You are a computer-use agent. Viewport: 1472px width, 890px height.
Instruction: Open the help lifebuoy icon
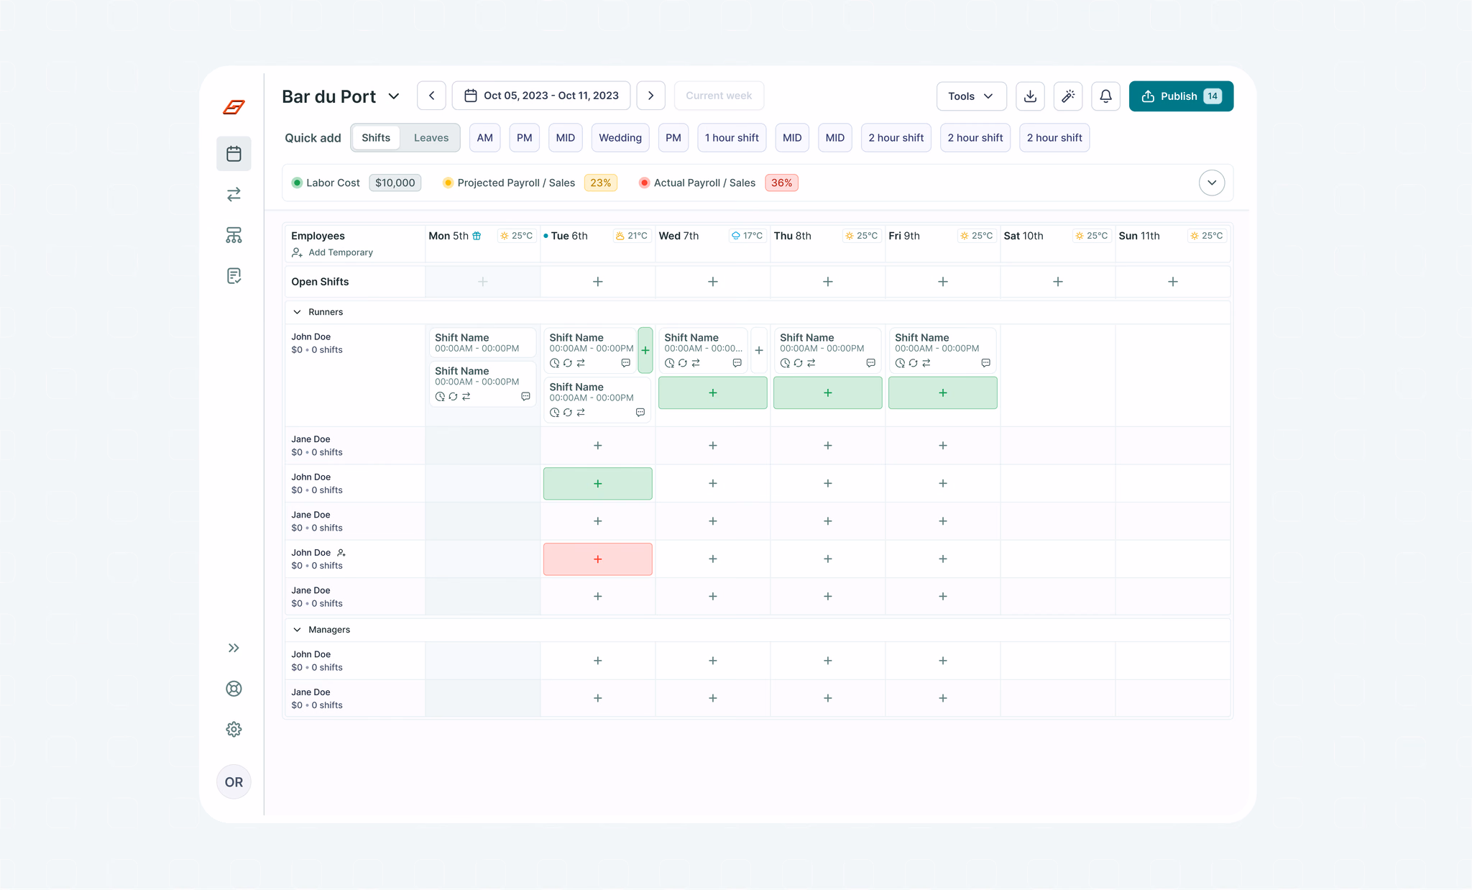coord(234,689)
